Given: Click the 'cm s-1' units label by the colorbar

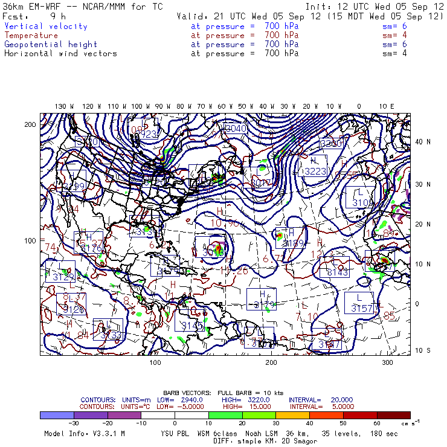Looking at the screenshot, I should (x=410, y=423).
